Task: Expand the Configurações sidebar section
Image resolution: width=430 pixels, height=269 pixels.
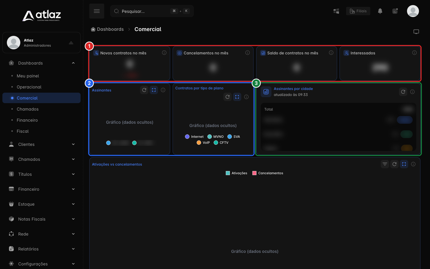Action: pyautogui.click(x=42, y=264)
